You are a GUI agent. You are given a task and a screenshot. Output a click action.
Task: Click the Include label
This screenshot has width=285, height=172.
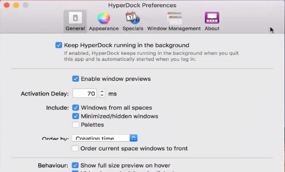click(x=57, y=108)
